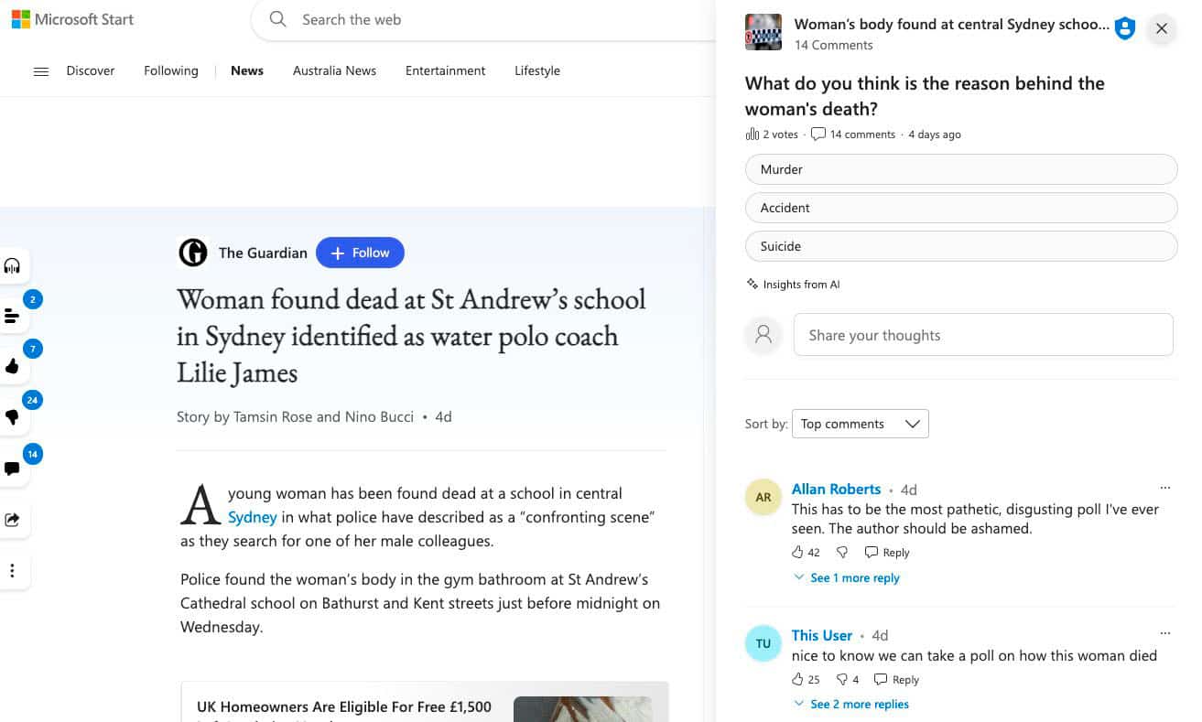This screenshot has height=722, width=1202.
Task: Follow The Guardian
Action: (360, 253)
